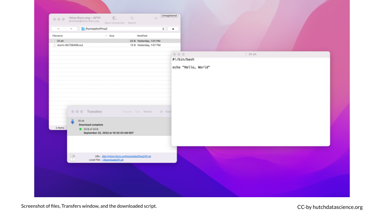Select the 01.sh file row
Image resolution: width=384 pixels, height=216 pixels.
115,41
